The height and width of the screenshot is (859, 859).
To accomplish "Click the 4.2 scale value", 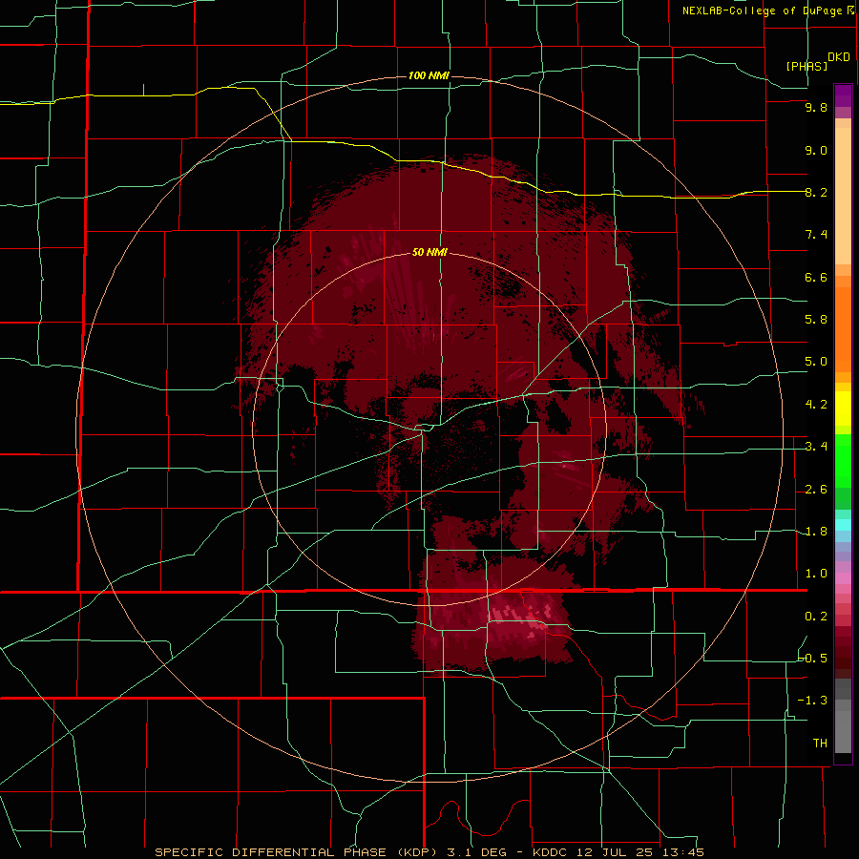I will pyautogui.click(x=816, y=405).
